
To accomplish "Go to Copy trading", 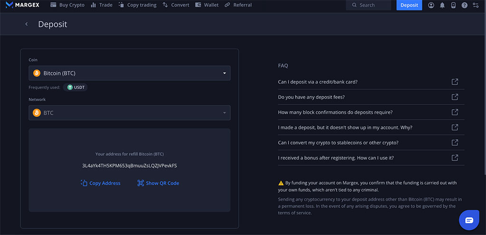I will (x=137, y=5).
